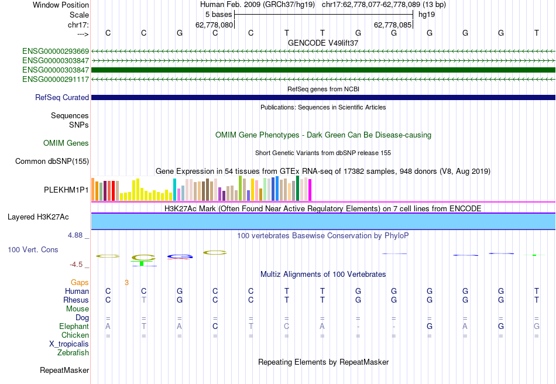Click the ENSG00000293669 track label
Image resolution: width=556 pixels, height=384 pixels.
(x=56, y=52)
